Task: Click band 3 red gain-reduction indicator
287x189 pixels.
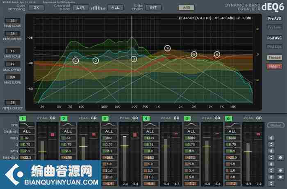Action: [x=135, y=135]
